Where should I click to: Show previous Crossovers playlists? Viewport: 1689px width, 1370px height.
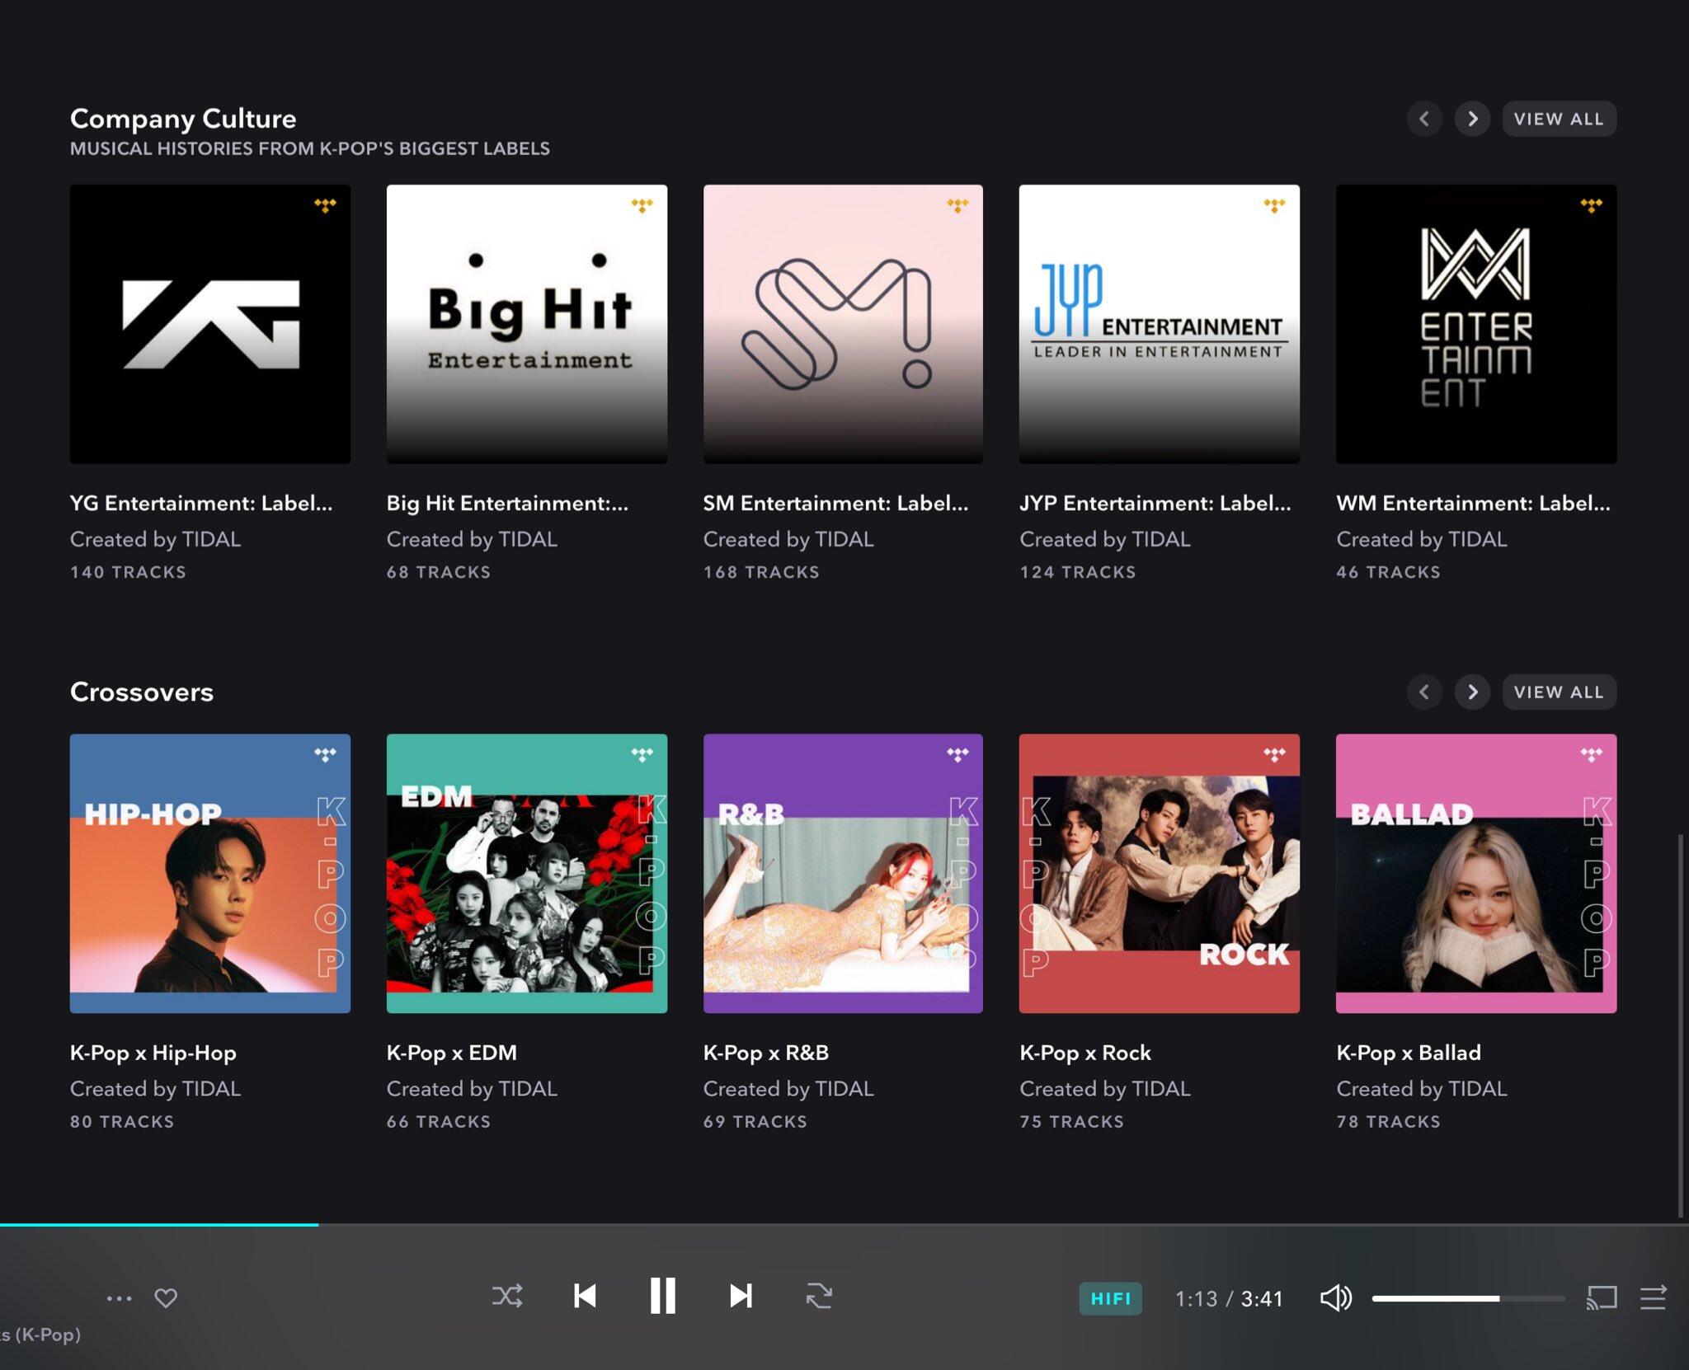(1424, 692)
